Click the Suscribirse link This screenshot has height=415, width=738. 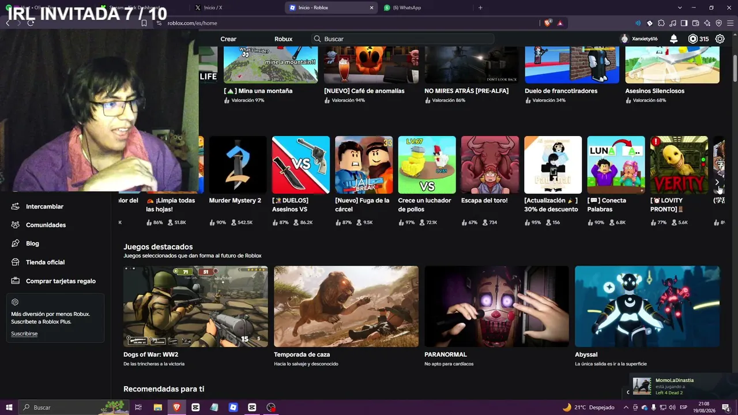click(x=24, y=334)
